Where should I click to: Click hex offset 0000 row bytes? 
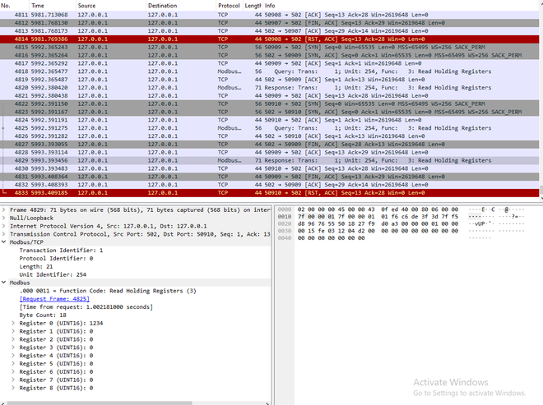pos(378,209)
